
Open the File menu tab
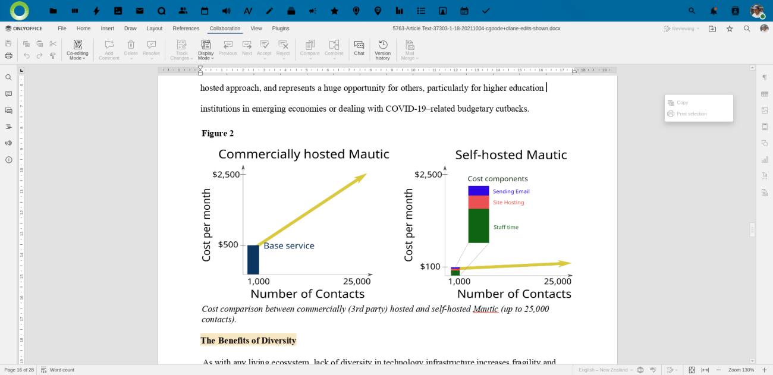[62, 29]
